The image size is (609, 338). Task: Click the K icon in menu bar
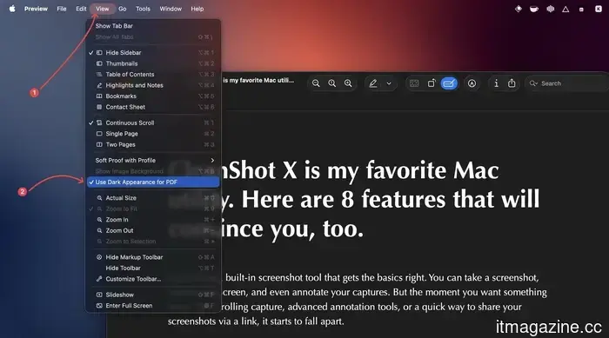point(599,9)
